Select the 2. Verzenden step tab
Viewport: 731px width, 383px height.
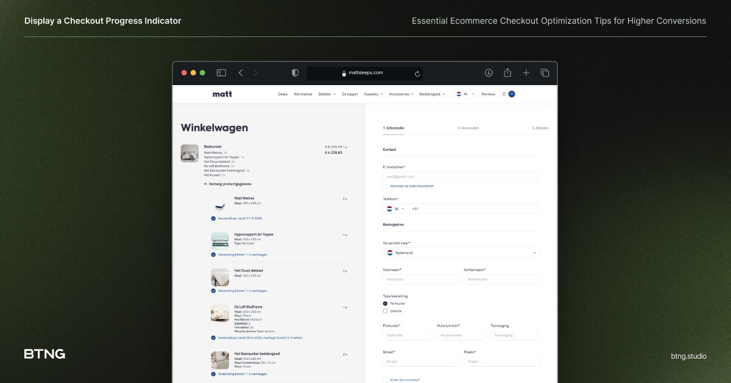[468, 128]
